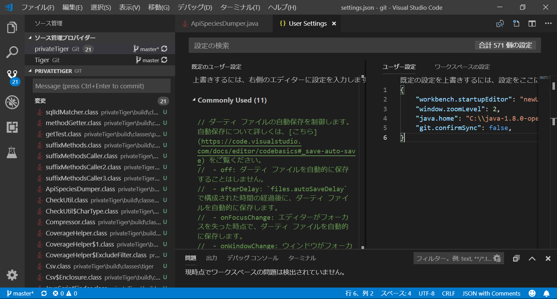Image resolution: width=557 pixels, height=299 pixels.
Task: Switch to the デバッグ コンソール panel tab
Action: pos(253,258)
